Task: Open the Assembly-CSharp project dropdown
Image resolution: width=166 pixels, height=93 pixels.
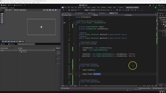Action: click(x=77, y=15)
